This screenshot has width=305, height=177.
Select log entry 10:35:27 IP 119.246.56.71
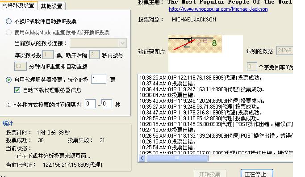pos(199,107)
